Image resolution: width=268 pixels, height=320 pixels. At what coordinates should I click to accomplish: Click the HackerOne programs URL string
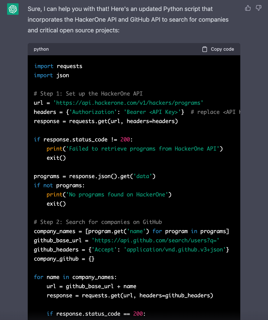point(128,103)
